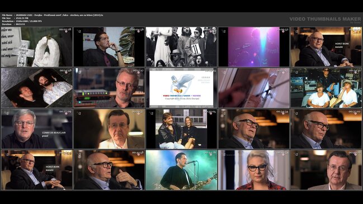Click the timestamp badge on the gravestone thumbnail

click(x=65, y=30)
